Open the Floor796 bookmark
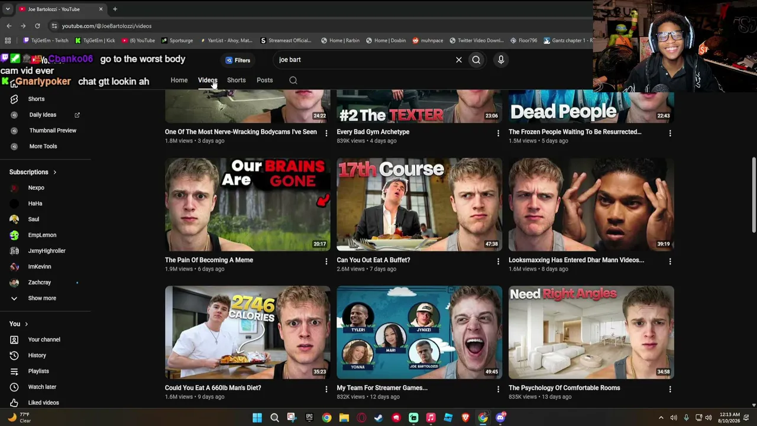 coord(524,41)
